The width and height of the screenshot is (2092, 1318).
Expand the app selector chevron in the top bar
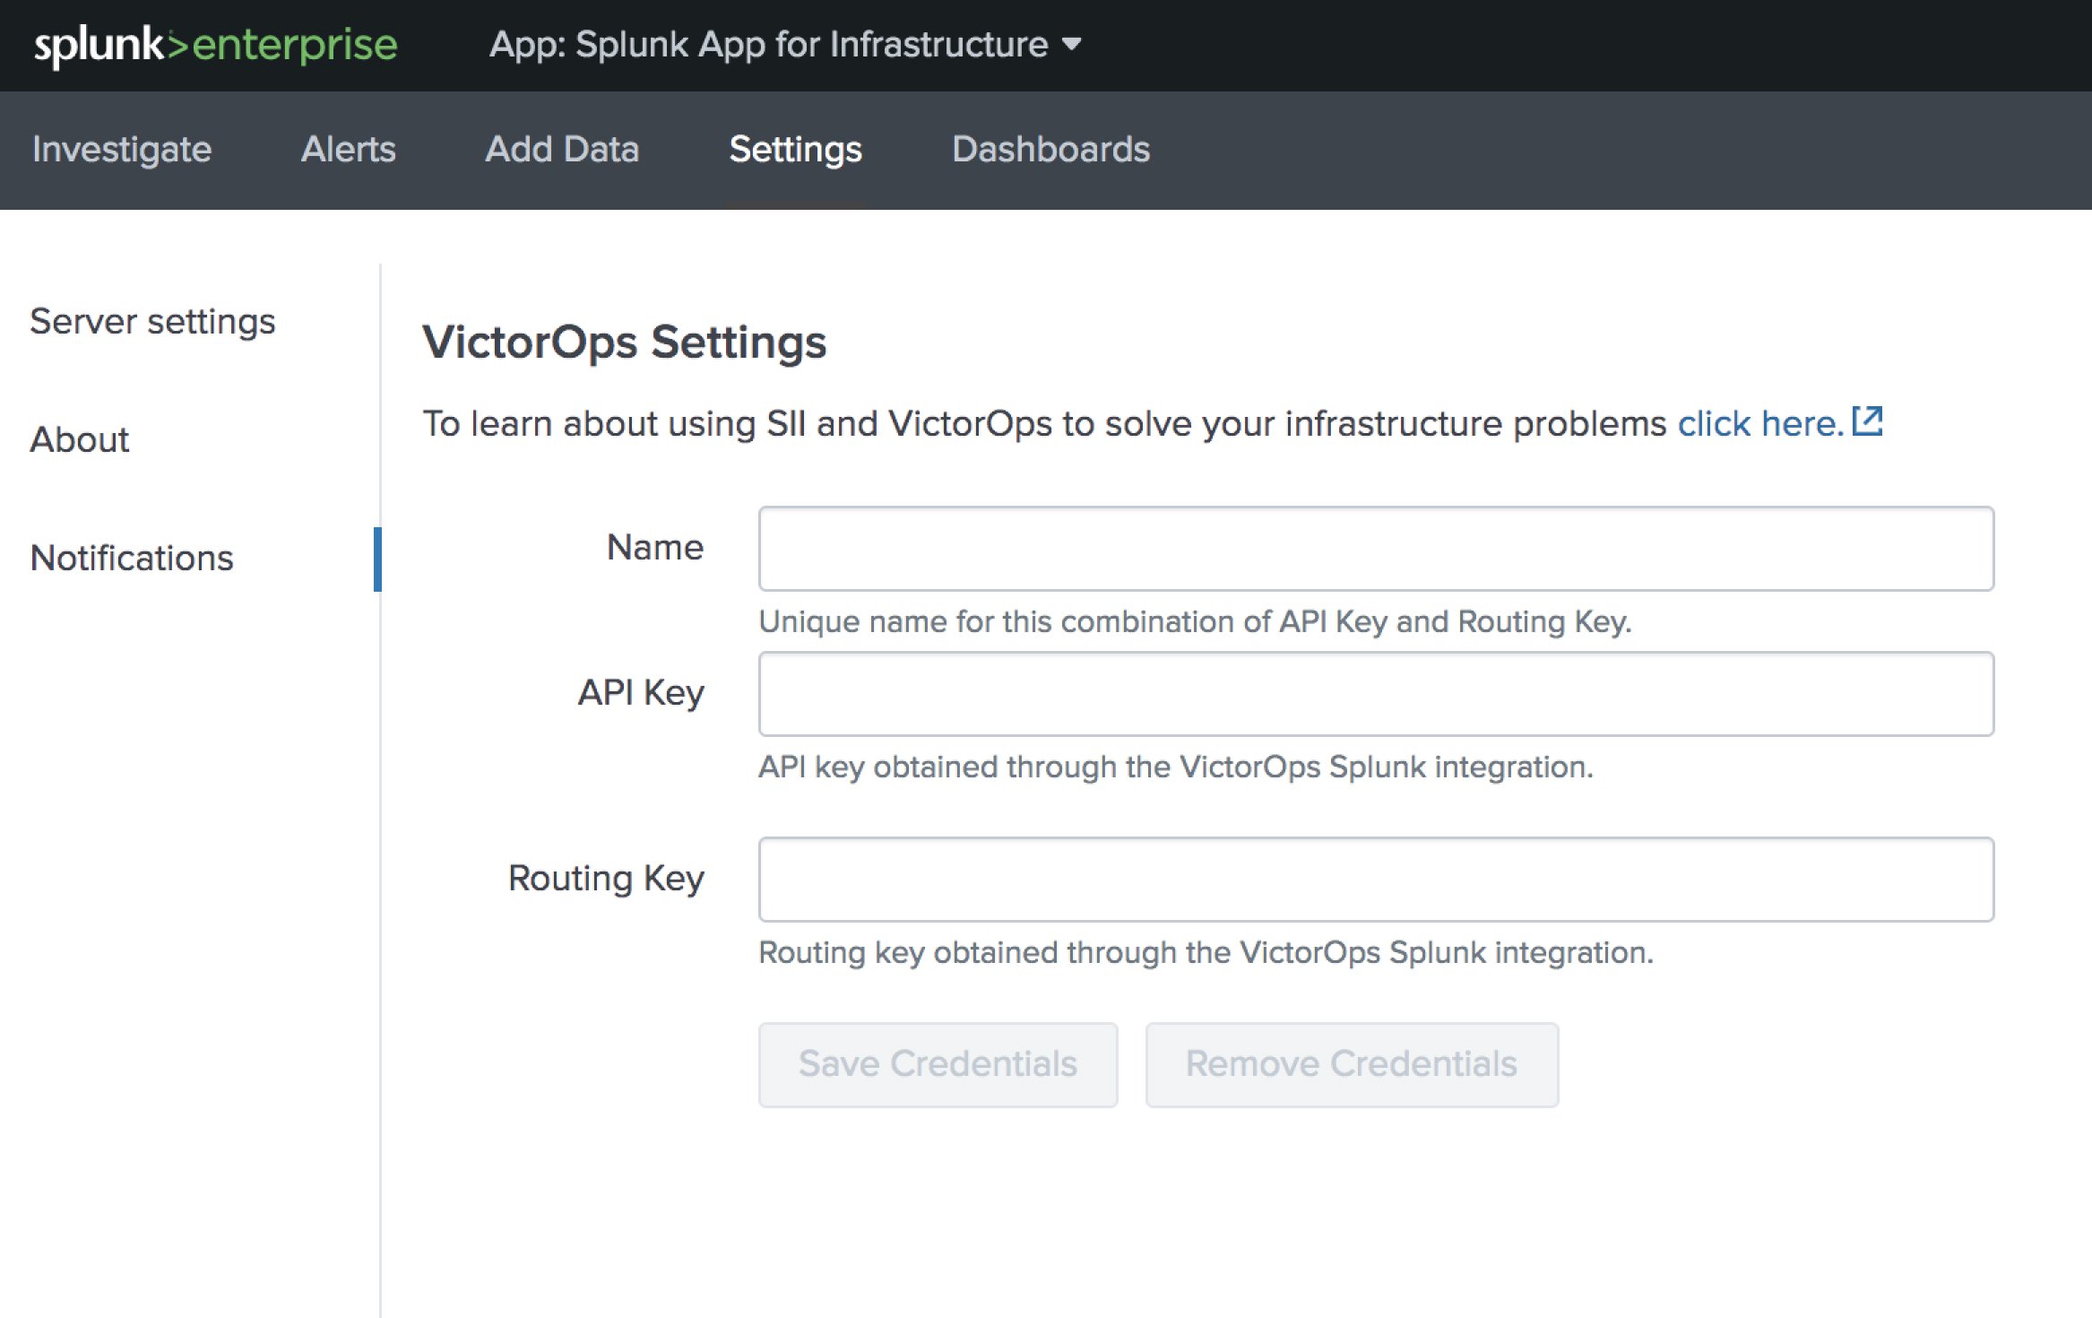pyautogui.click(x=1072, y=46)
